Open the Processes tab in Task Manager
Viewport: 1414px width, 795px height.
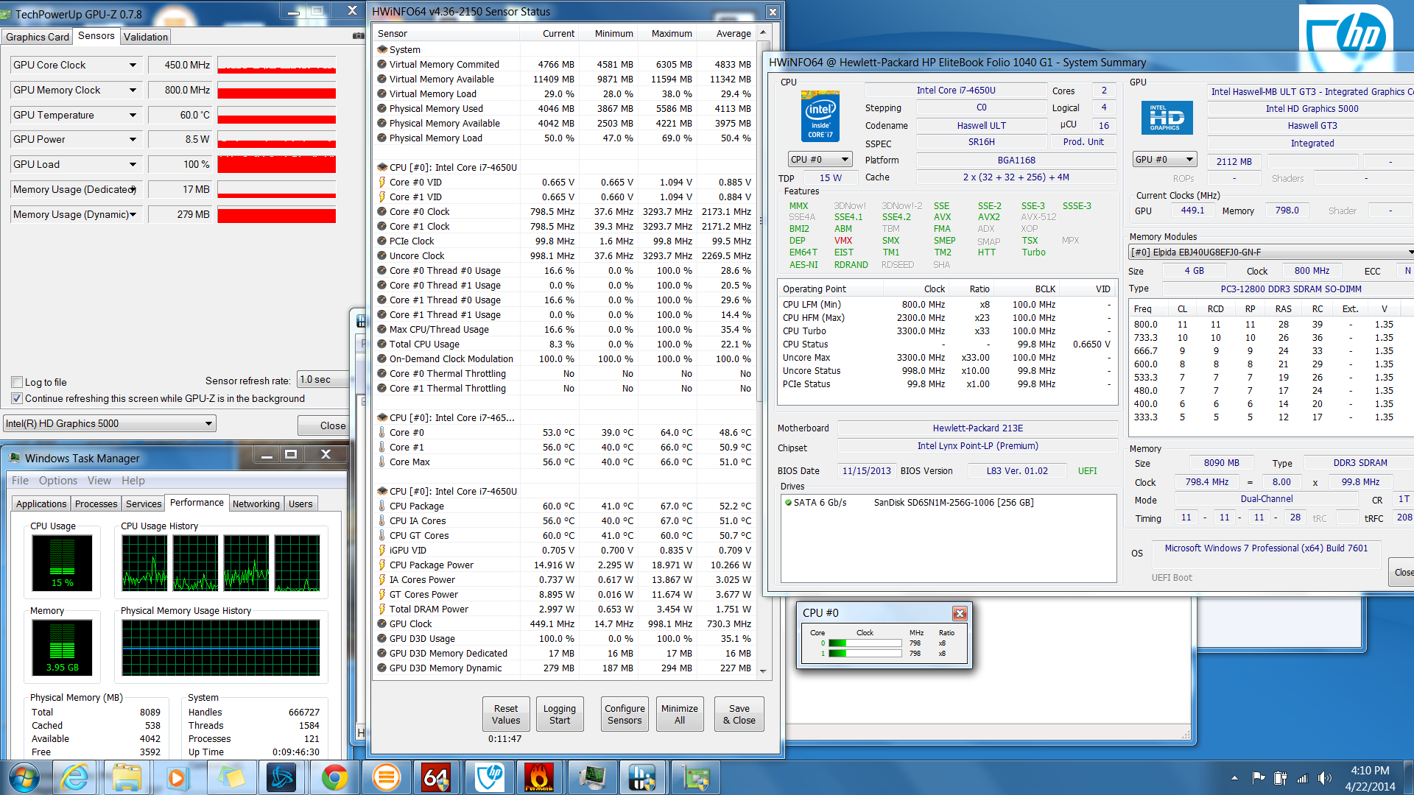(96, 504)
